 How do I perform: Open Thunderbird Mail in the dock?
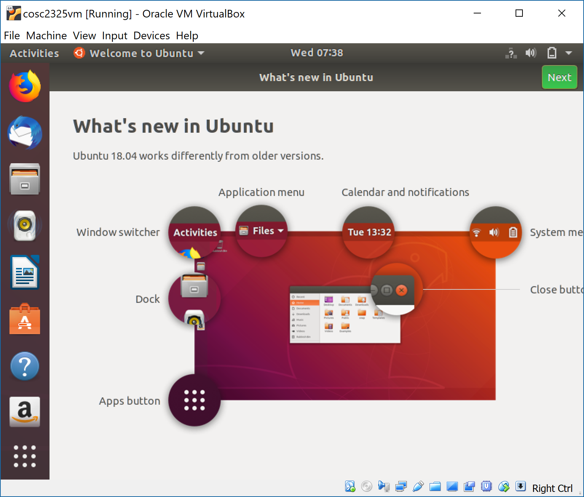pos(25,133)
